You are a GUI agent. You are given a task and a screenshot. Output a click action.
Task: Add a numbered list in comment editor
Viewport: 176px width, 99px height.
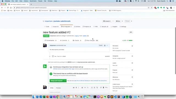pos(94,87)
